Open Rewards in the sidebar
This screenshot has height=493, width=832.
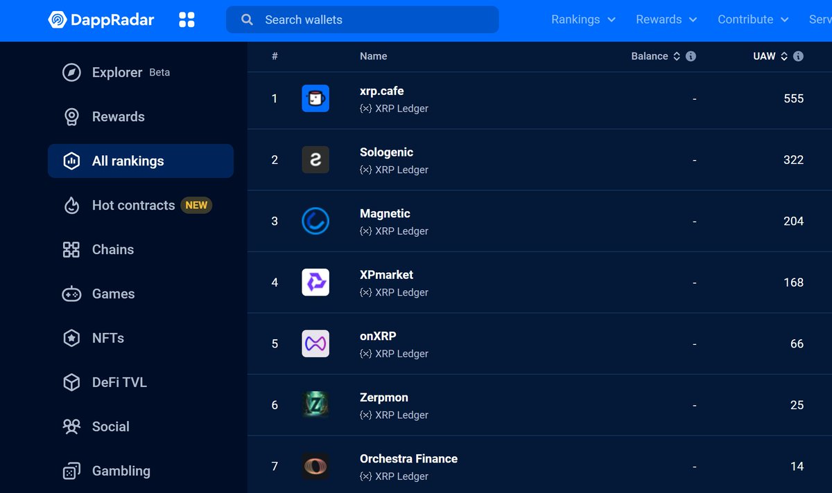141,116
